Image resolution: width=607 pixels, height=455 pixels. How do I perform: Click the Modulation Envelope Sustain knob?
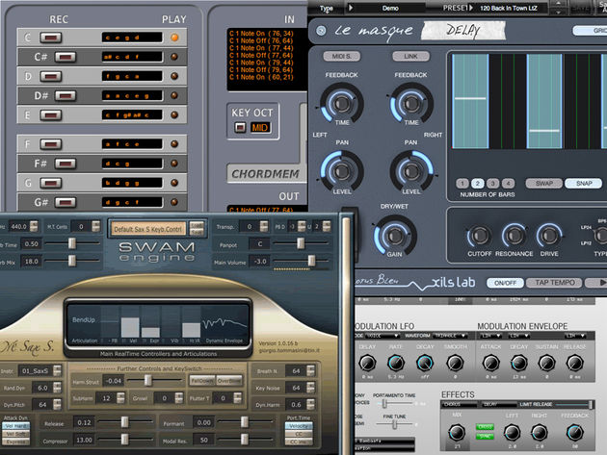pos(546,363)
